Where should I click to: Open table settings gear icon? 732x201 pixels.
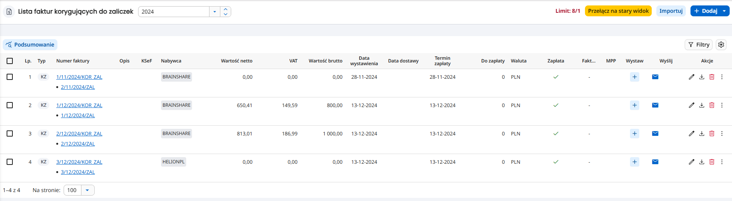pos(721,45)
